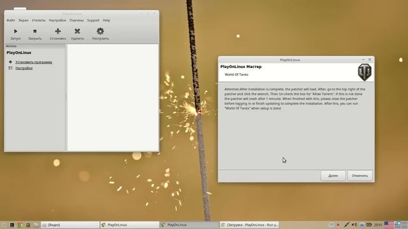Click the World Of Tanks subtitle text
The height and width of the screenshot is (229, 408).
237,74
